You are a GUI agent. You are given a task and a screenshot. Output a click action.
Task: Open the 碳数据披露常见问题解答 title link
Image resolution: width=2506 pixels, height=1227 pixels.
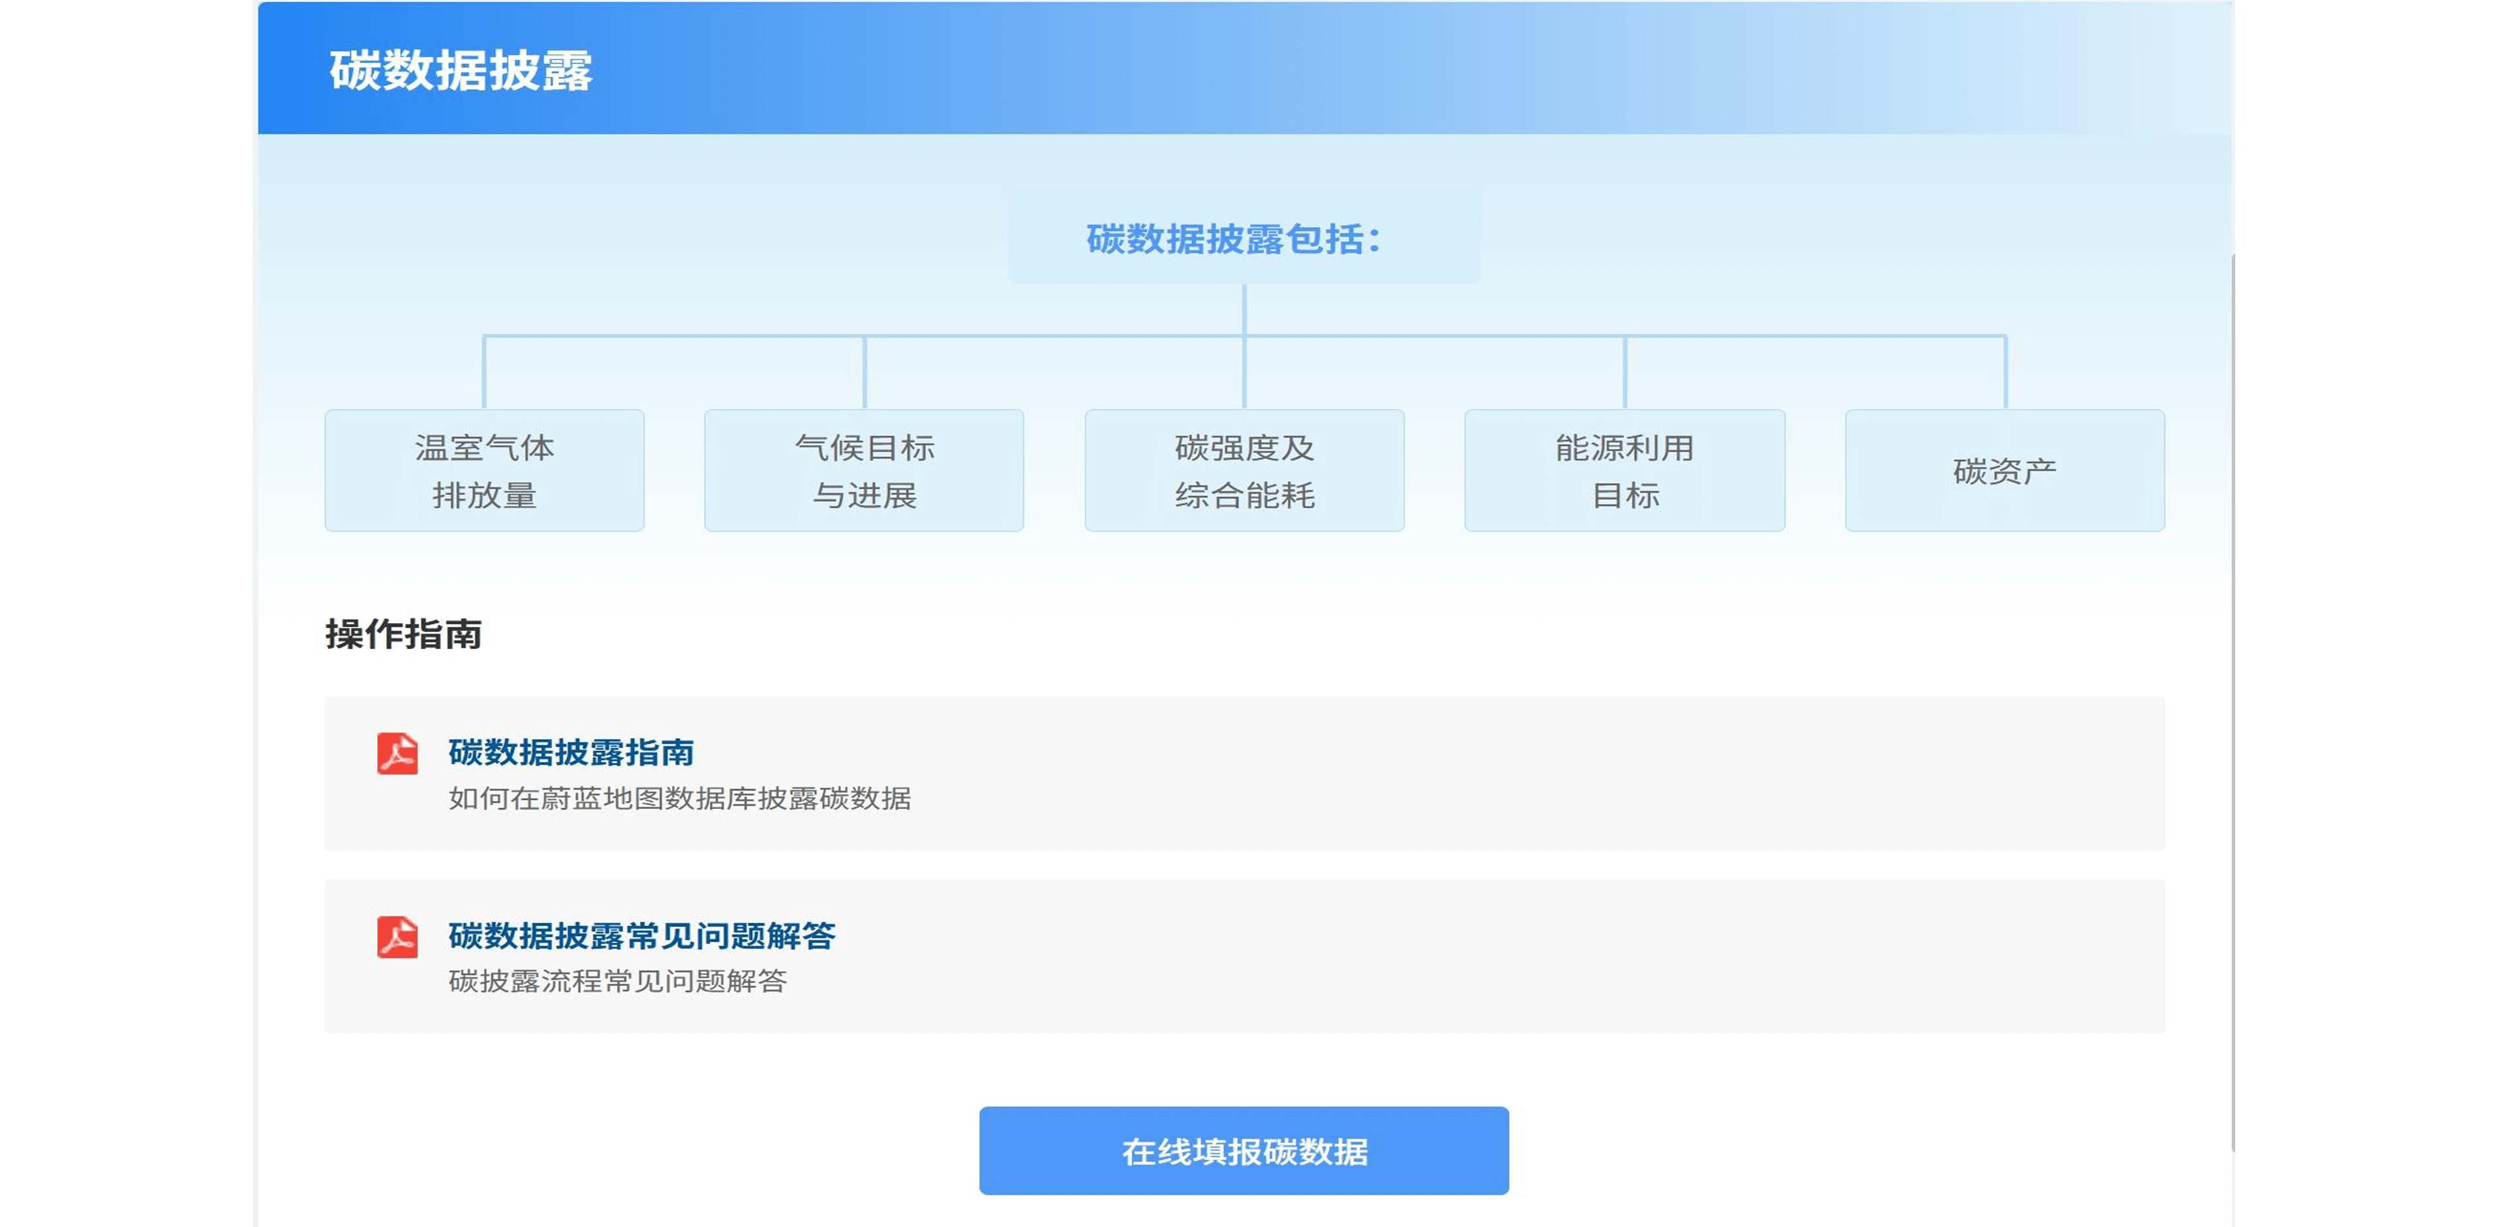641,935
